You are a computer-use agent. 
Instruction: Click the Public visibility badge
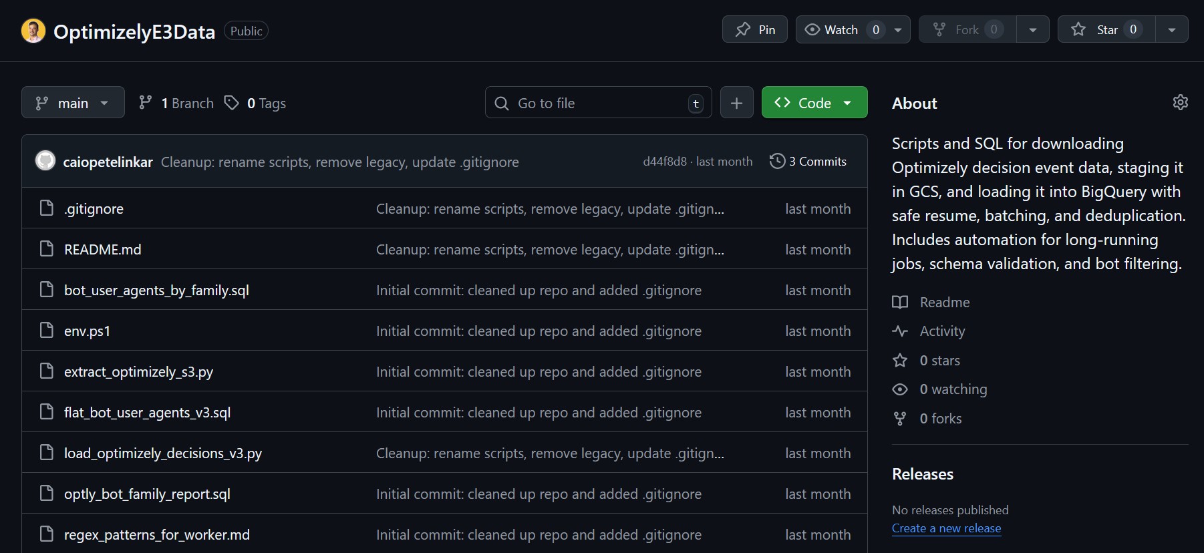coord(246,31)
